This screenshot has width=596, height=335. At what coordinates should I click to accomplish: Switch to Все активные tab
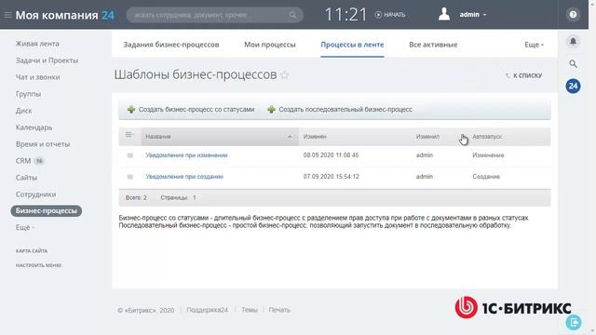pos(433,45)
